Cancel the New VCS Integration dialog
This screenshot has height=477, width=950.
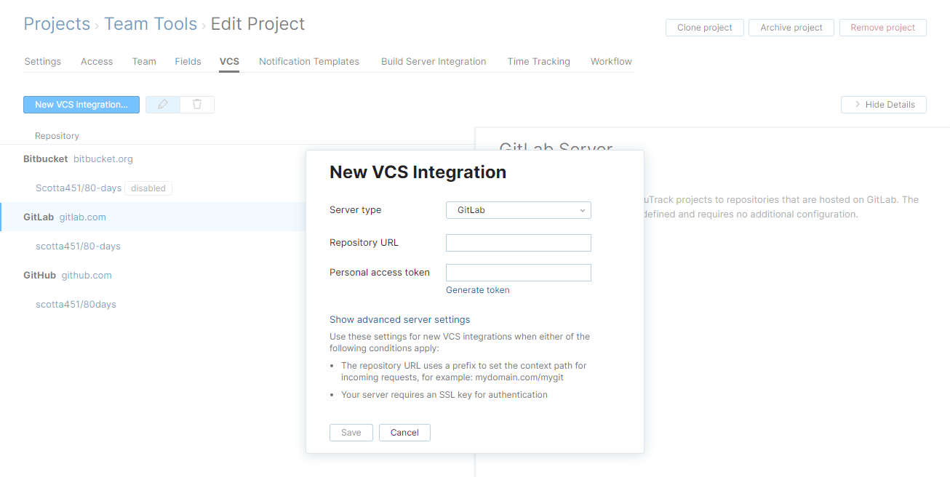(404, 432)
